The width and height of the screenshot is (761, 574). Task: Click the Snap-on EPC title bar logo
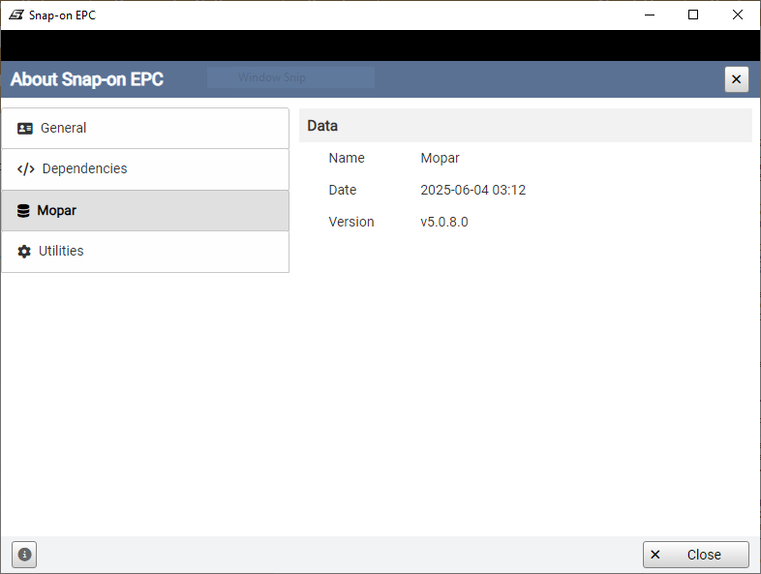15,15
